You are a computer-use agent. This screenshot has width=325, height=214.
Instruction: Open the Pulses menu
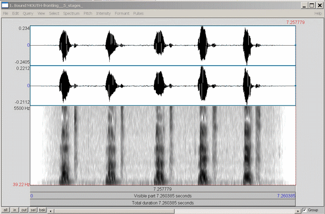point(139,13)
